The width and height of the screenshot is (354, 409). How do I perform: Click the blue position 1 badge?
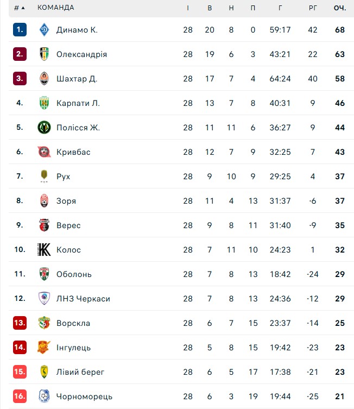click(20, 30)
